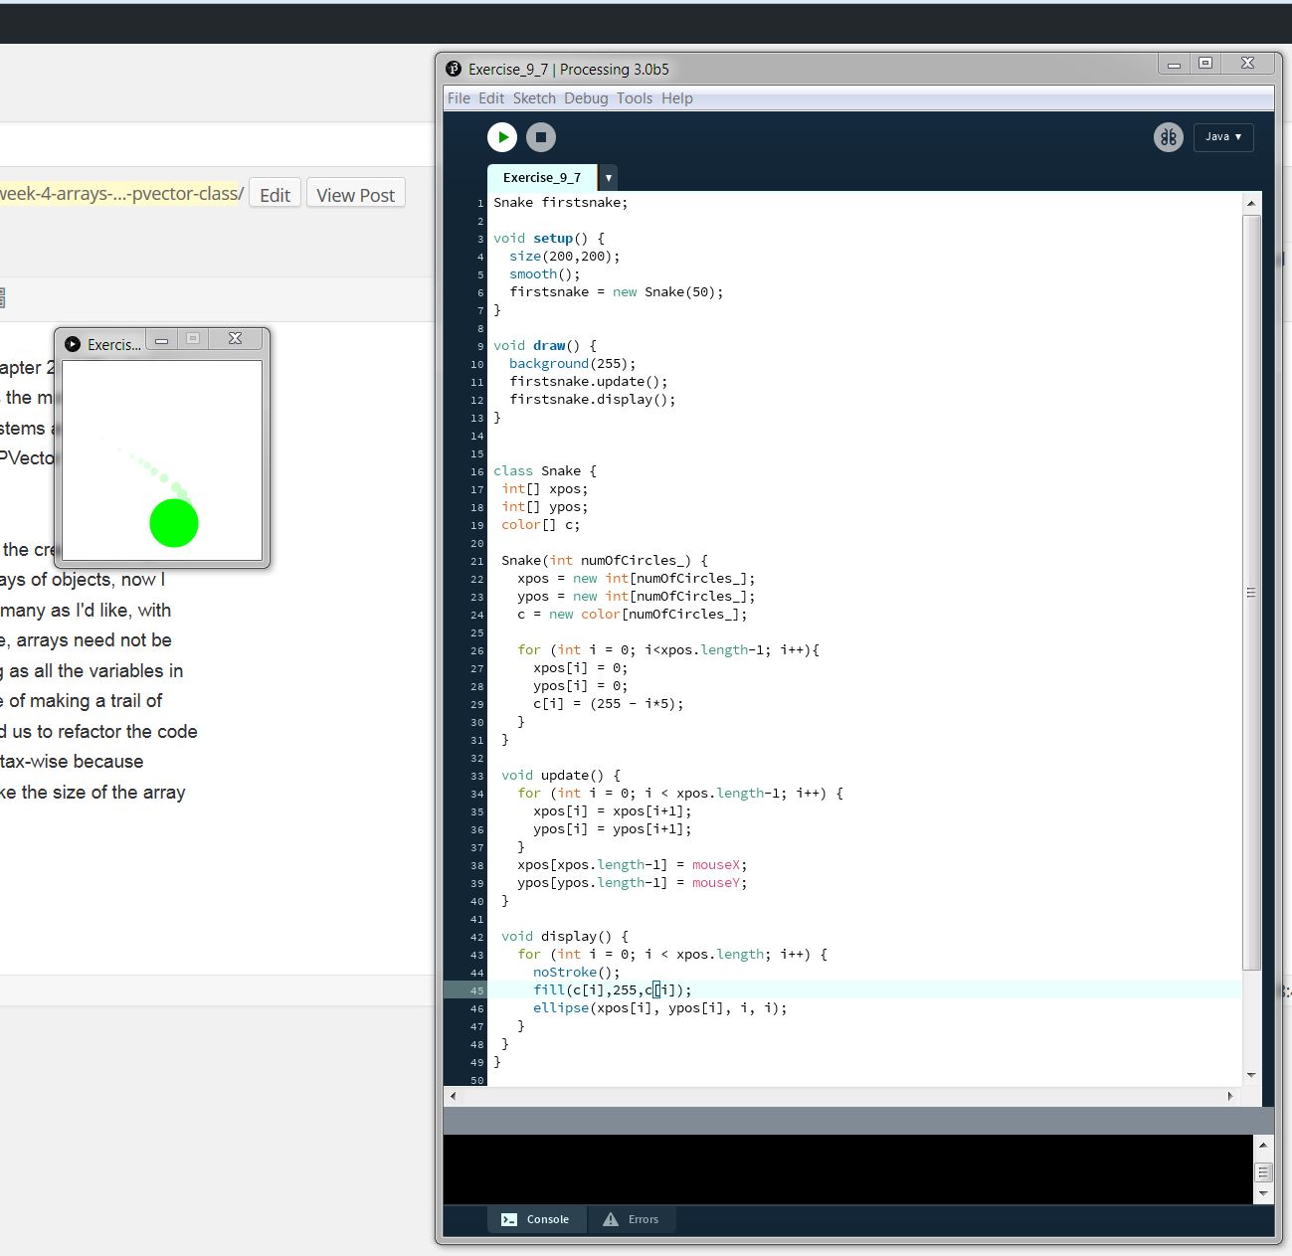Image resolution: width=1292 pixels, height=1256 pixels.
Task: Open the Java mode dropdown
Action: pos(1223,137)
